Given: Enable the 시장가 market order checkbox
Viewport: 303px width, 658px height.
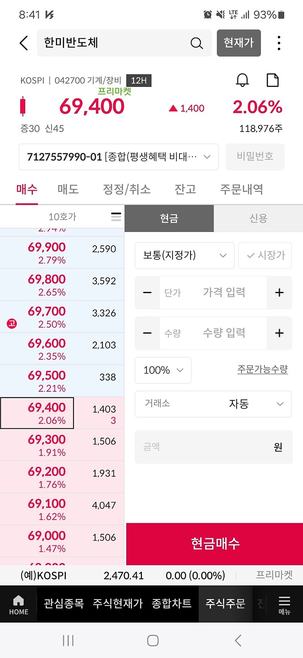Looking at the screenshot, I should 265,255.
